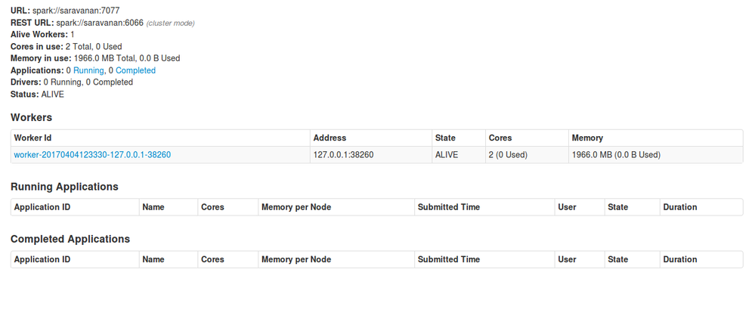Click Application ID header in Completed Applications
Image resolution: width=755 pixels, height=313 pixels.
42,259
